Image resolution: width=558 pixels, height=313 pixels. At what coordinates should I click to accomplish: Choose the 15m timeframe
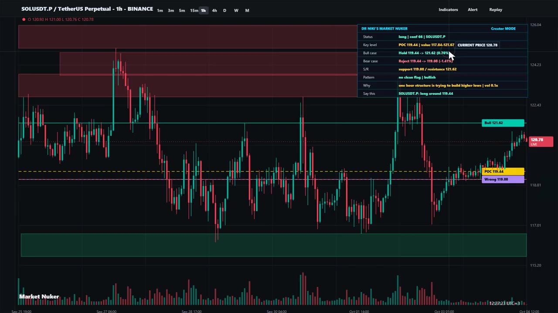194,10
